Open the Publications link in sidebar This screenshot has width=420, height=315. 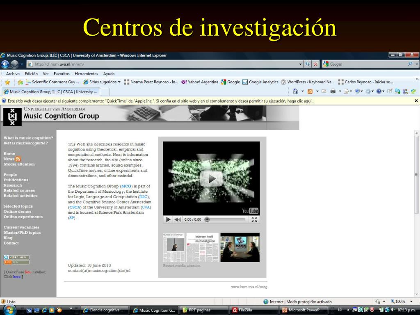(16, 180)
